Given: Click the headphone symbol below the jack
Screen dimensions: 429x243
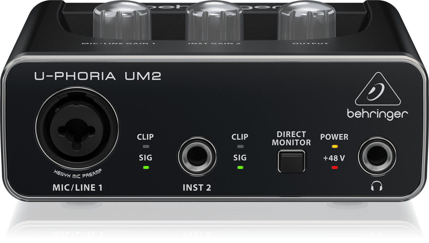Looking at the screenshot, I should [376, 186].
